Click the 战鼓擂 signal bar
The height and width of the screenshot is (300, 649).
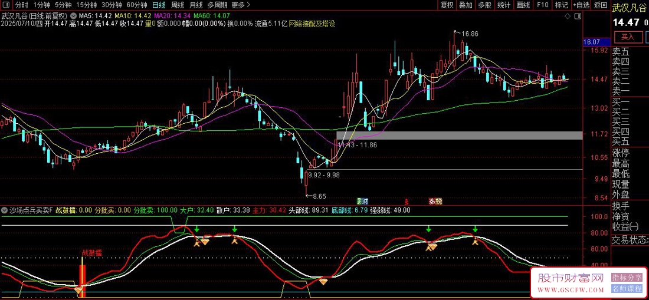tap(83, 281)
